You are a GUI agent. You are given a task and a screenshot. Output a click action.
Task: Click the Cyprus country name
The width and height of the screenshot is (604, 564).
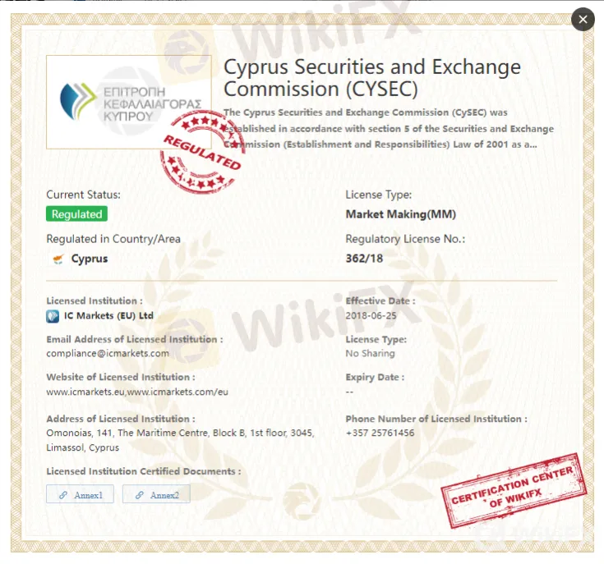[90, 259]
